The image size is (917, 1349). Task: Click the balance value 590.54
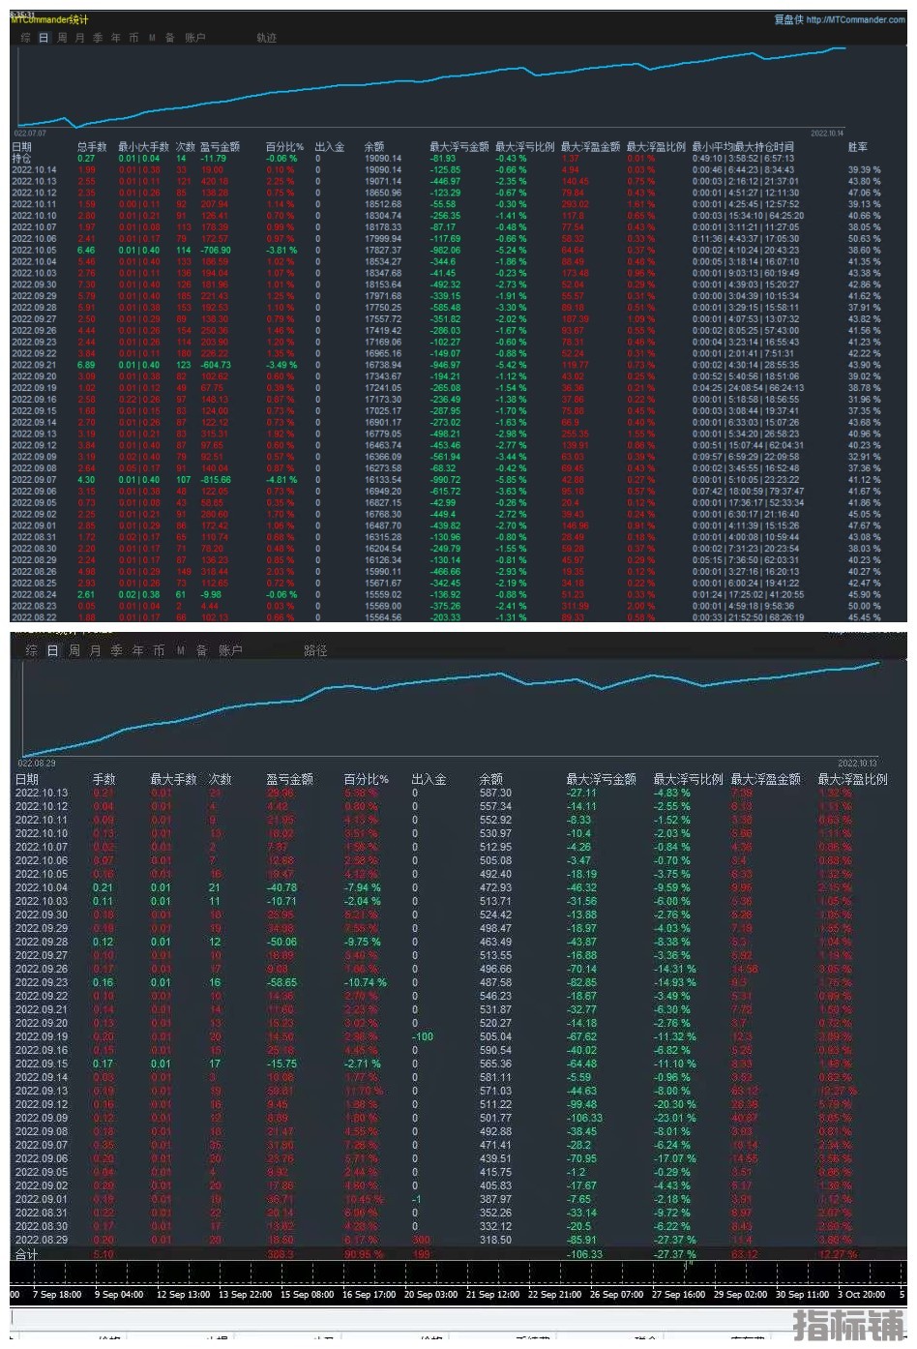pos(495,1050)
